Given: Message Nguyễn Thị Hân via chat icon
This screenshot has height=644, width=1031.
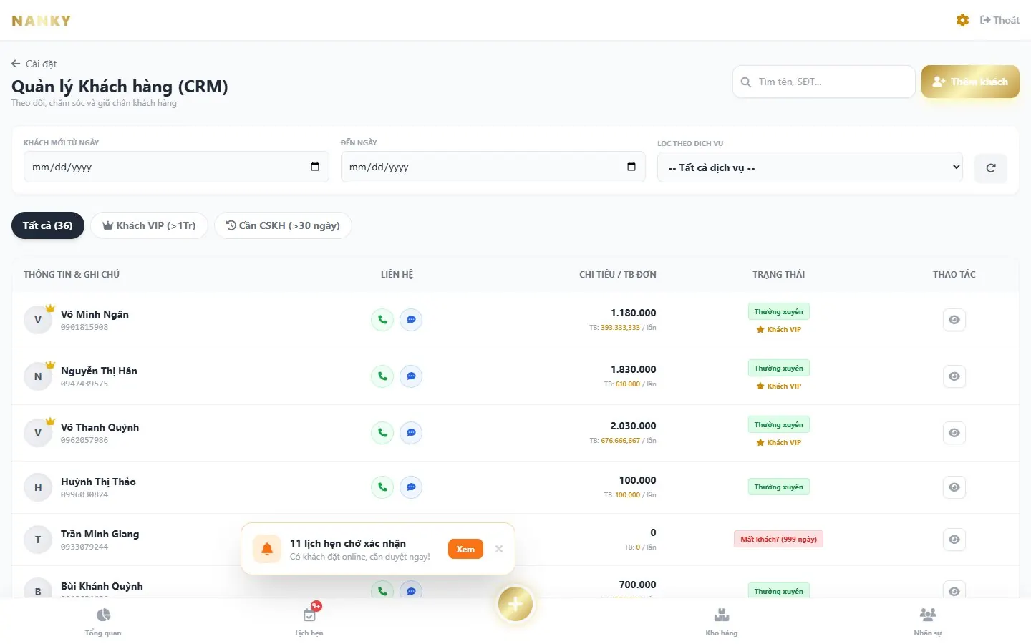Looking at the screenshot, I should click(x=411, y=376).
